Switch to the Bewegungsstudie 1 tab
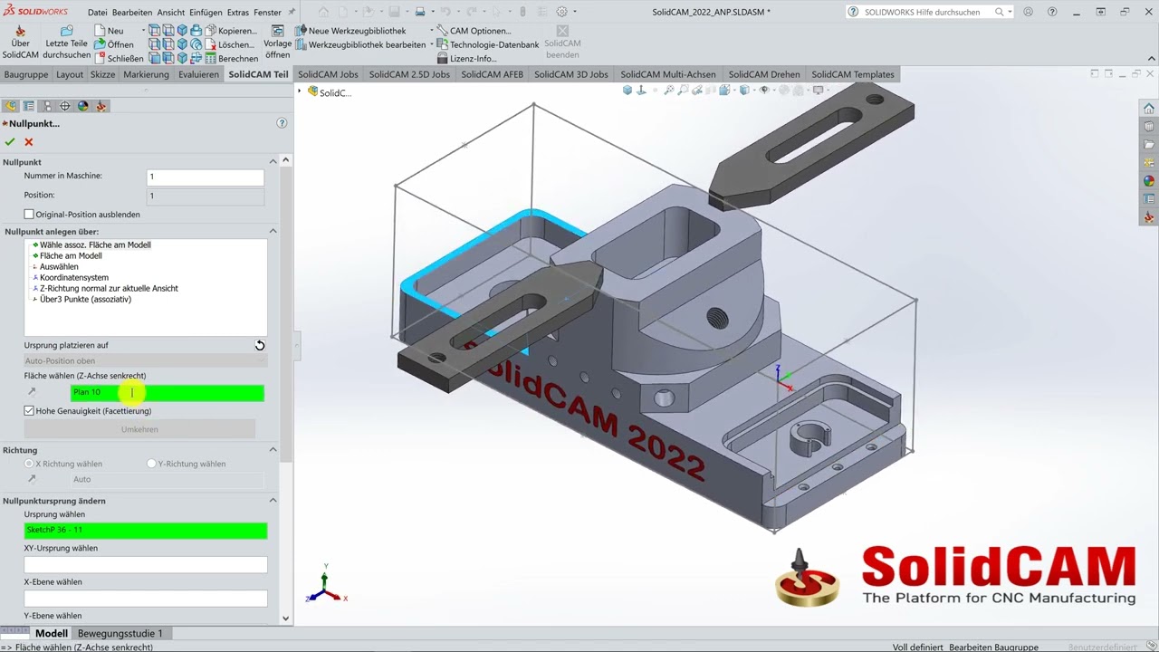 coord(120,633)
